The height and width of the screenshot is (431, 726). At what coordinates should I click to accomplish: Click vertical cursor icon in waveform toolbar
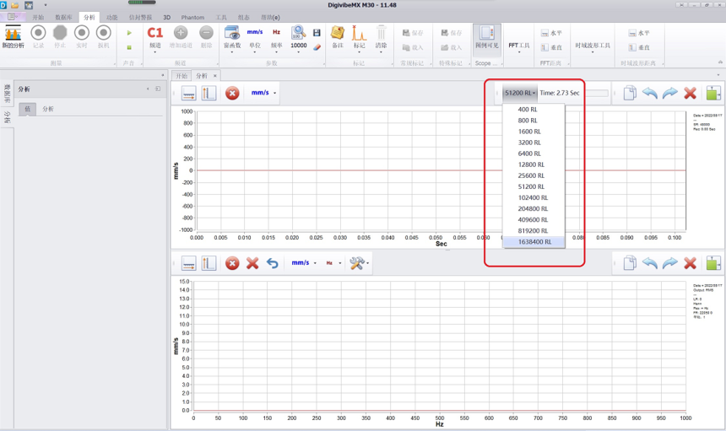209,93
